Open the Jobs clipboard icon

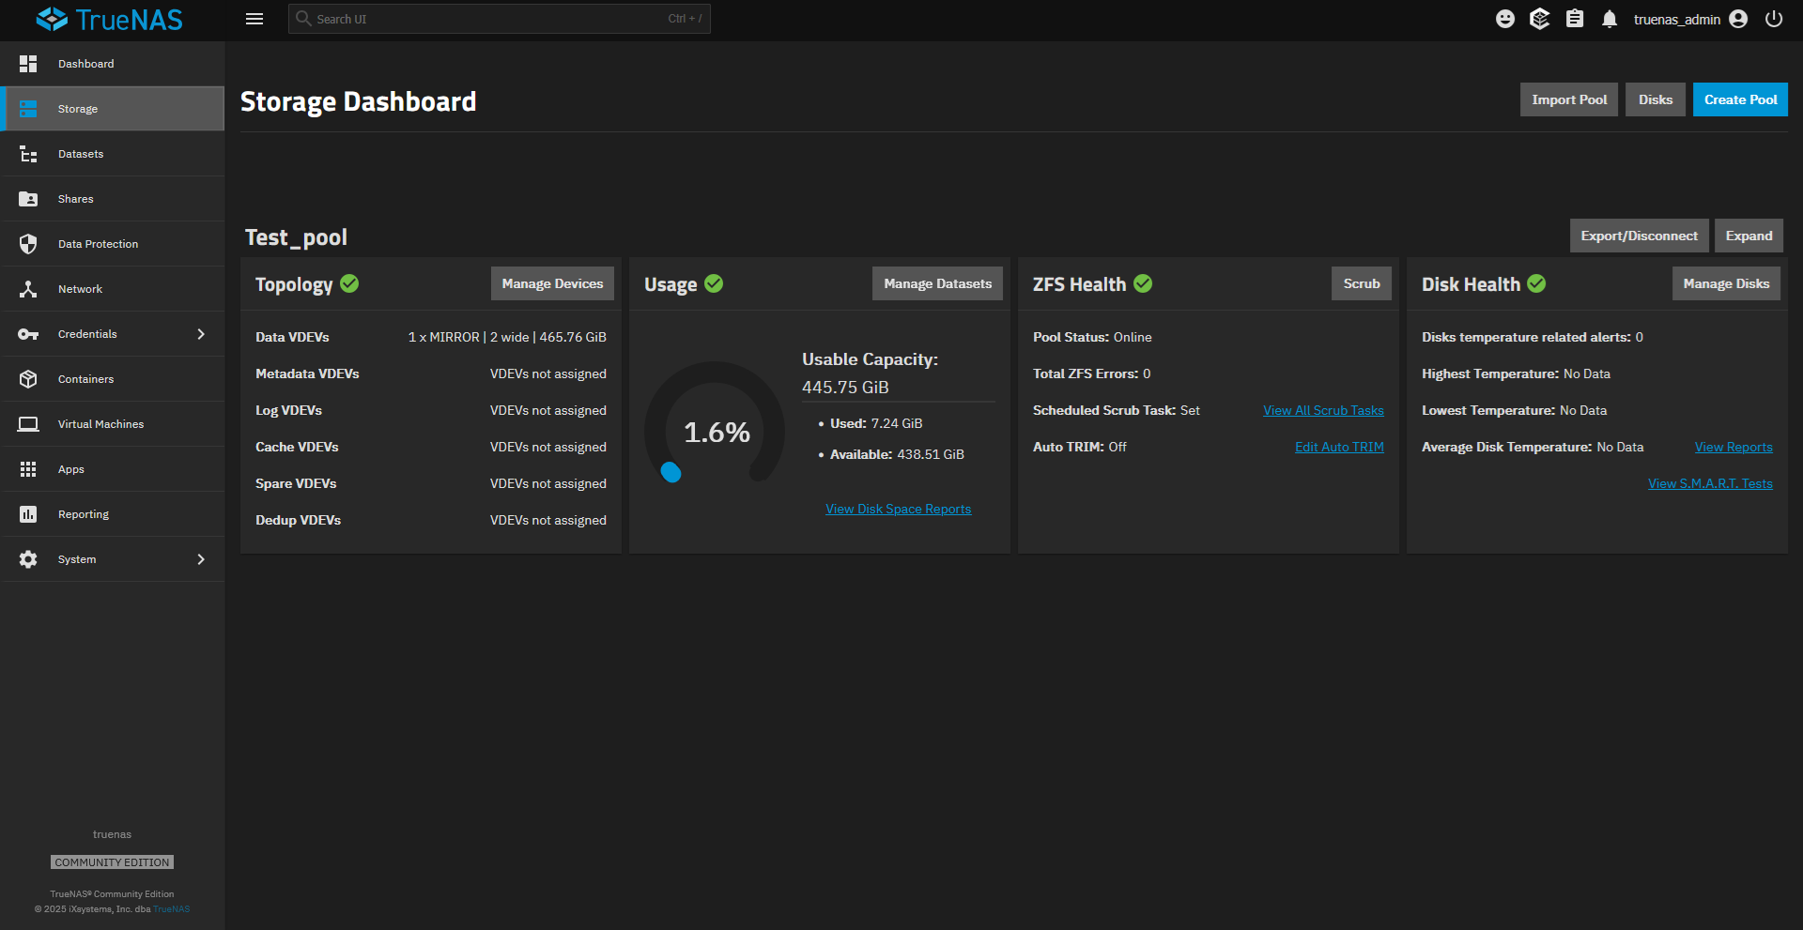(x=1575, y=19)
